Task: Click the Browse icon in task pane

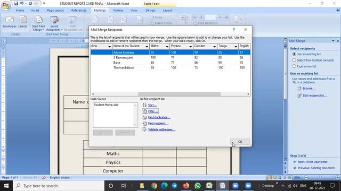Action: click(x=299, y=89)
